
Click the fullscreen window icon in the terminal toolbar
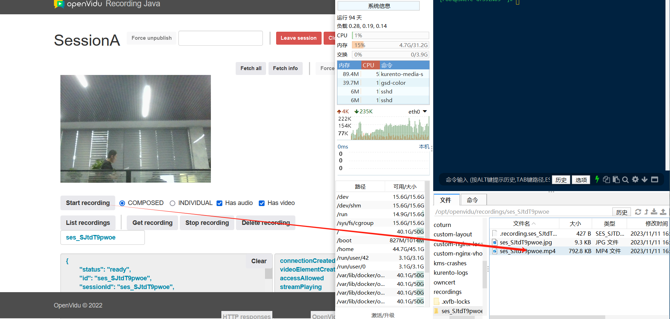pyautogui.click(x=655, y=180)
